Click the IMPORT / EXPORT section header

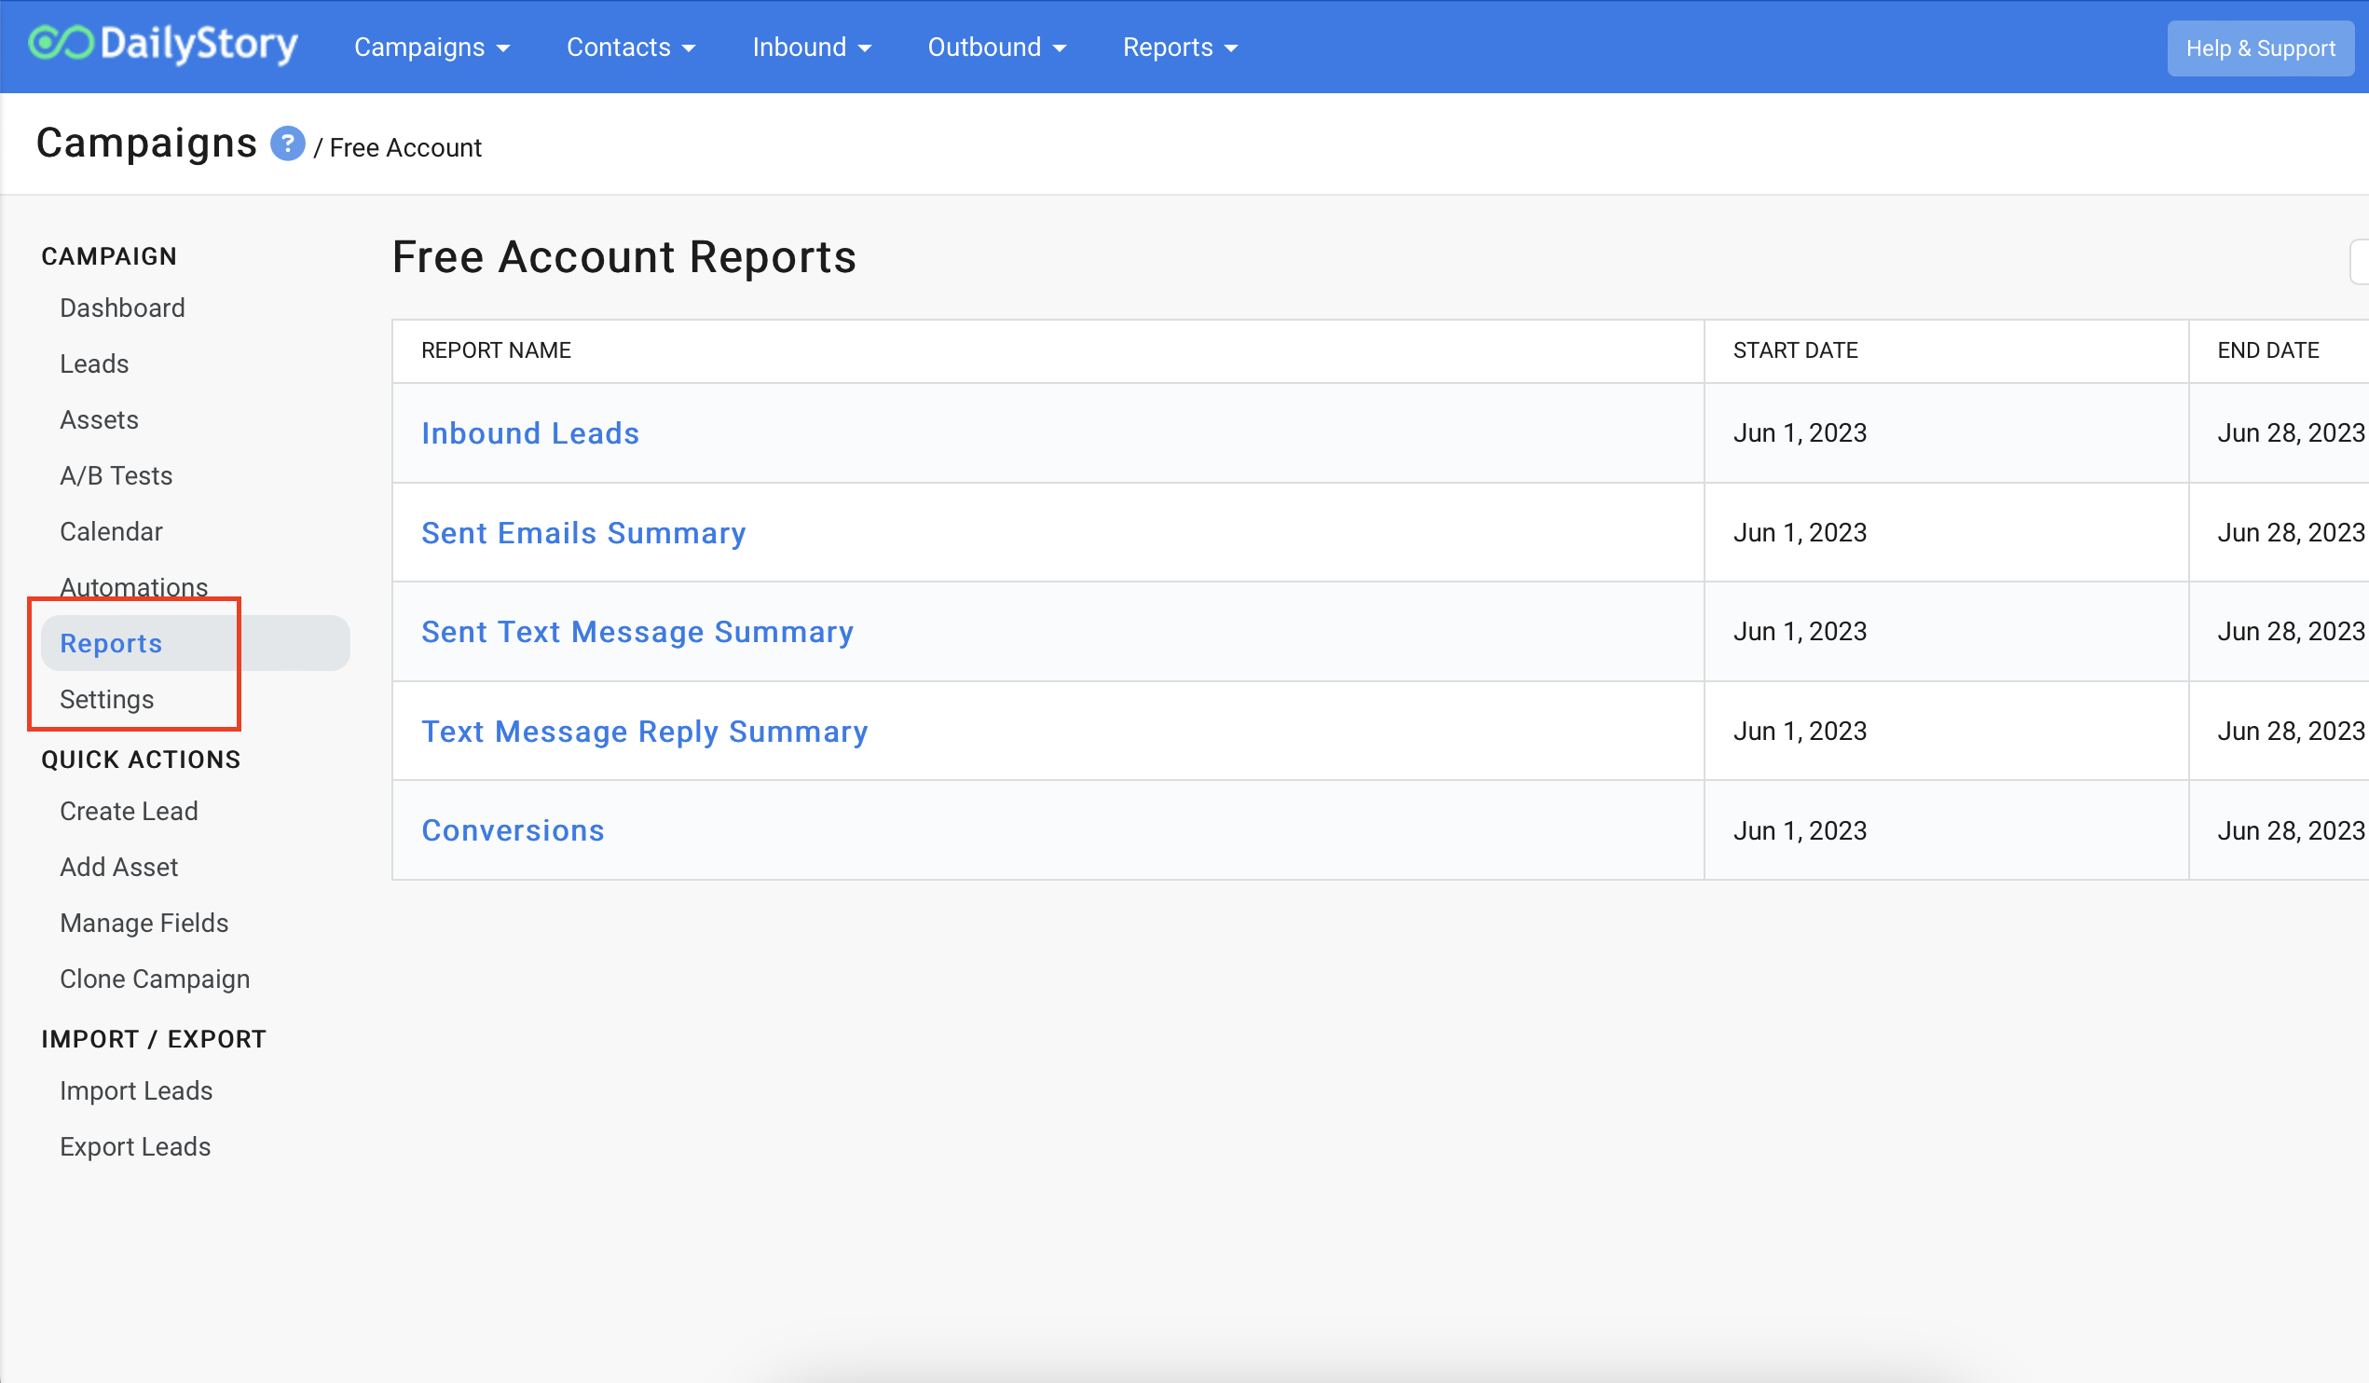pyautogui.click(x=154, y=1039)
